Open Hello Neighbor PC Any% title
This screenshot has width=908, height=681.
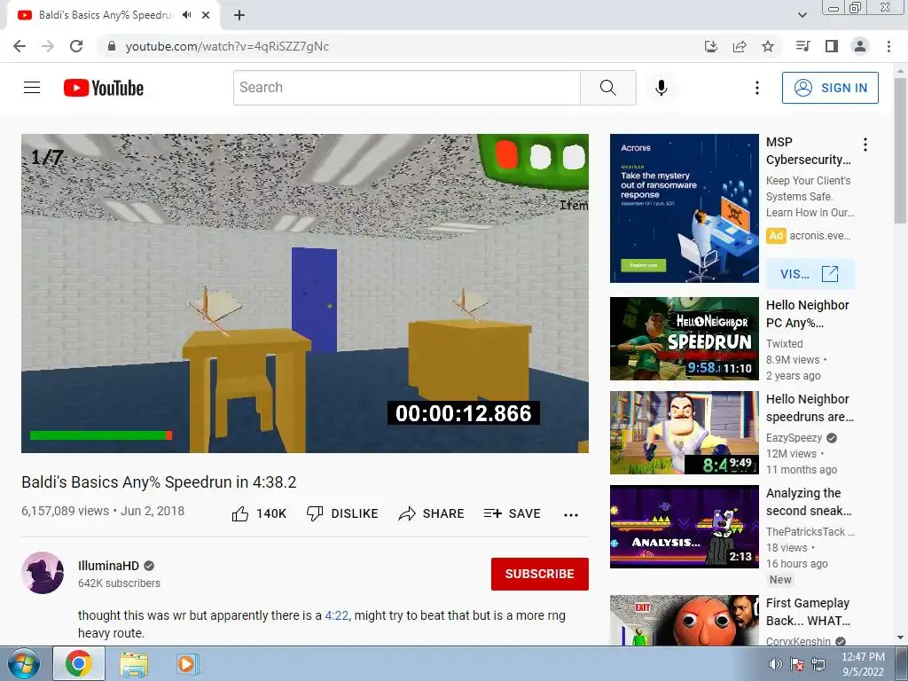click(x=807, y=314)
